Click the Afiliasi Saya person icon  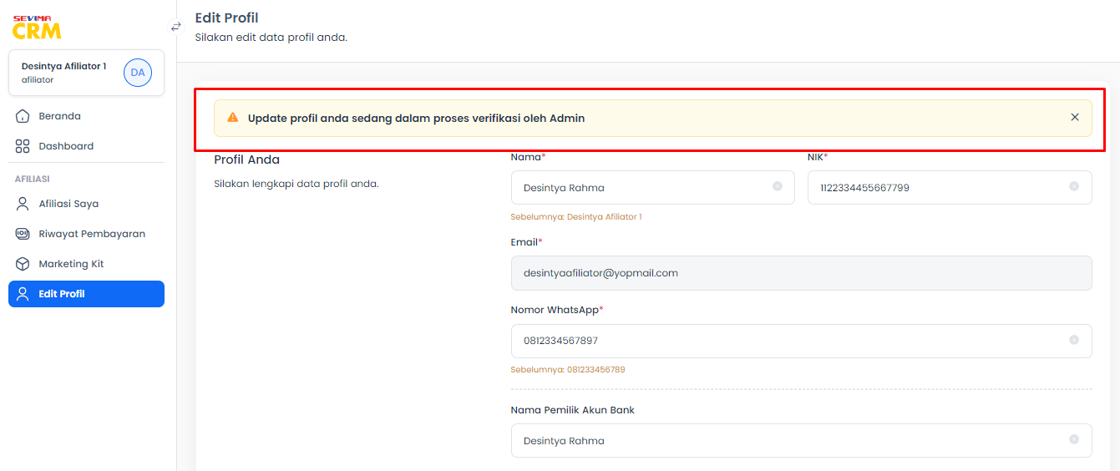[23, 204]
